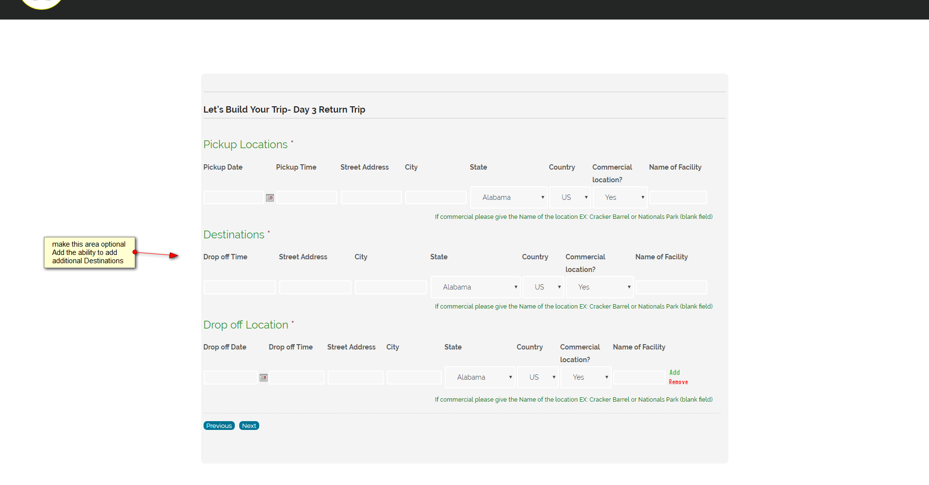Open the Pickup Date calendar picker icon
The image size is (929, 485).
click(270, 197)
